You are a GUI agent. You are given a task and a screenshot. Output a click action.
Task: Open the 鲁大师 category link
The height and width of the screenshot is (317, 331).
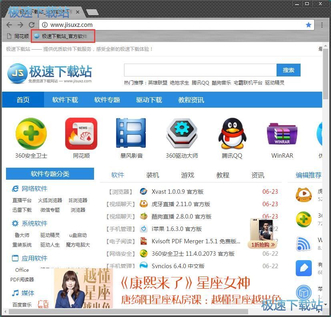coord(22,235)
